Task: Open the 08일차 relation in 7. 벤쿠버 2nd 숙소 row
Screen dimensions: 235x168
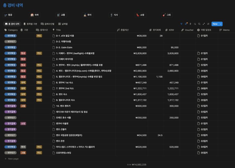Action: [202, 88]
